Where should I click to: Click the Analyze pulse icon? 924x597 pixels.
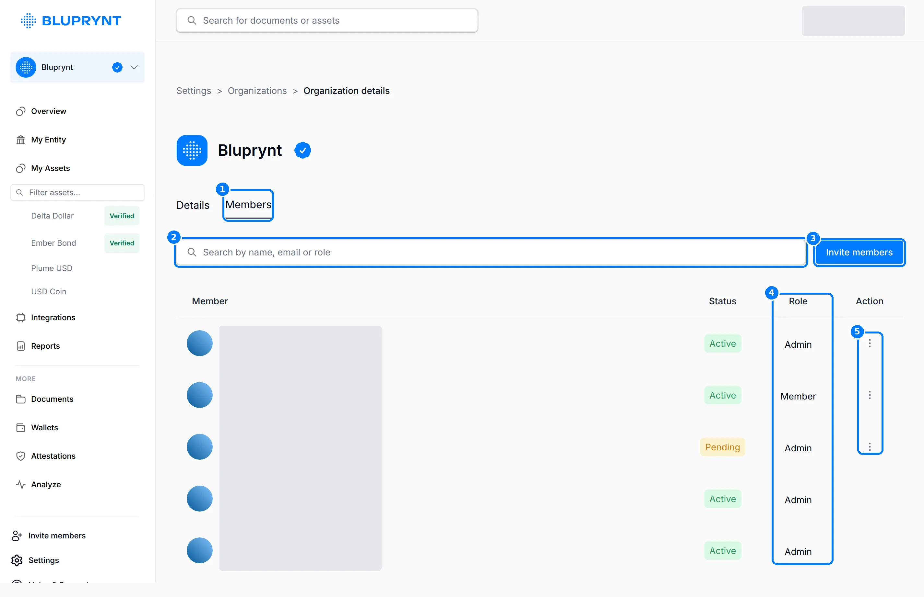tap(20, 485)
